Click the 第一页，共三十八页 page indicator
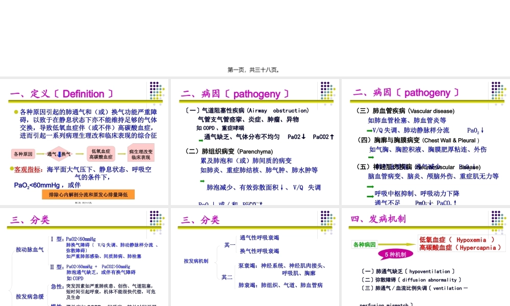This screenshot has width=510, height=306. 255,69
